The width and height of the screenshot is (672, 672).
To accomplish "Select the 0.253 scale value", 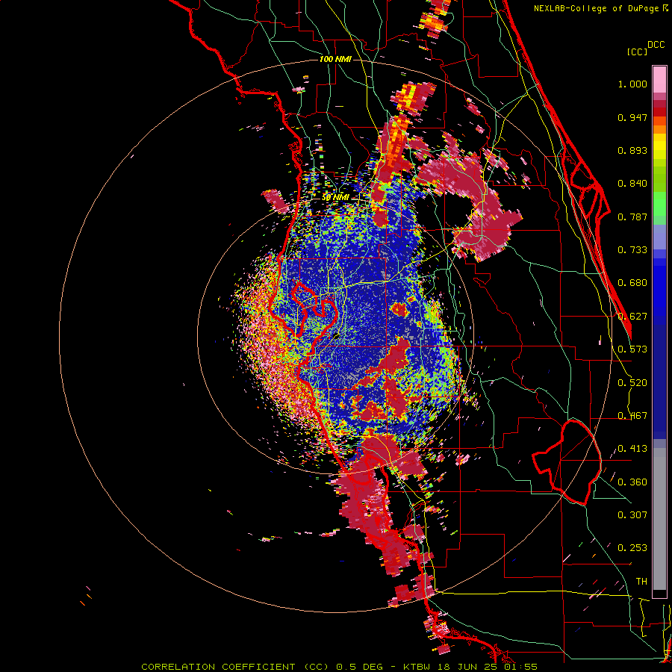I will click(x=632, y=548).
